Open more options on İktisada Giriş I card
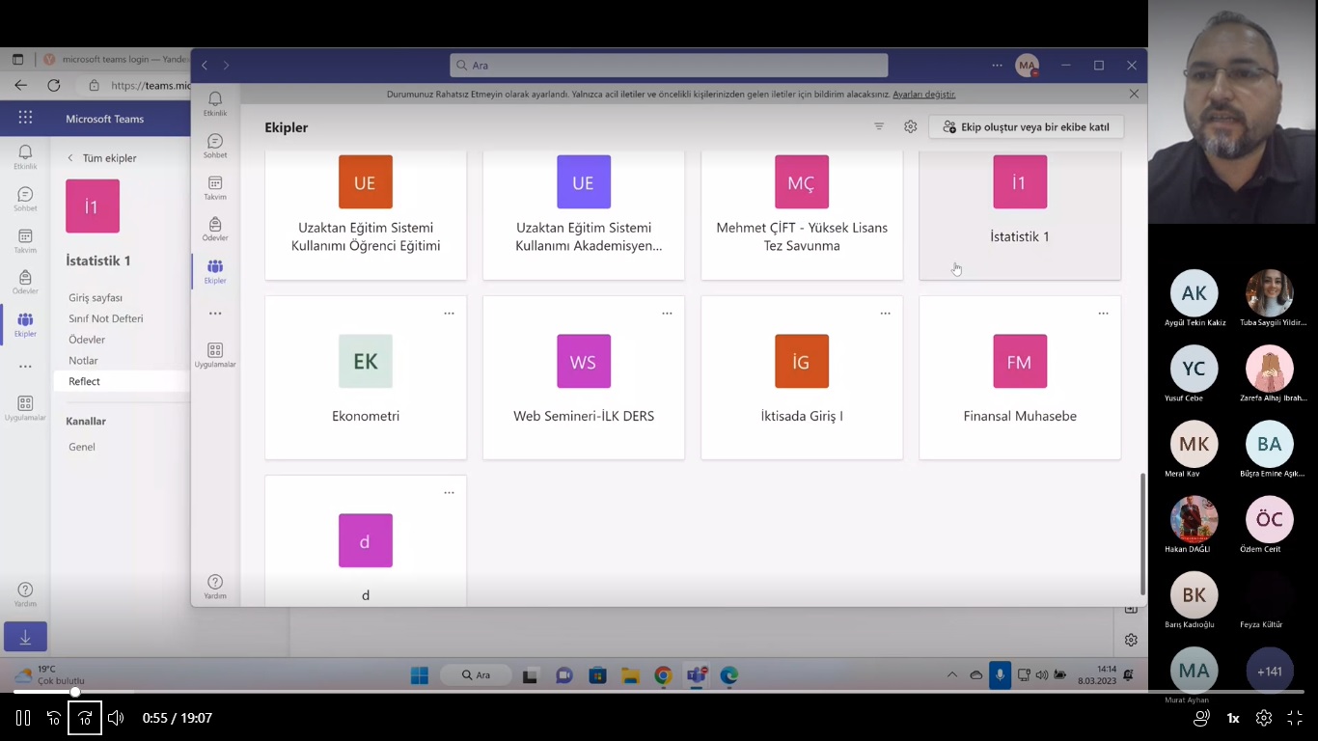The image size is (1318, 741). (885, 314)
